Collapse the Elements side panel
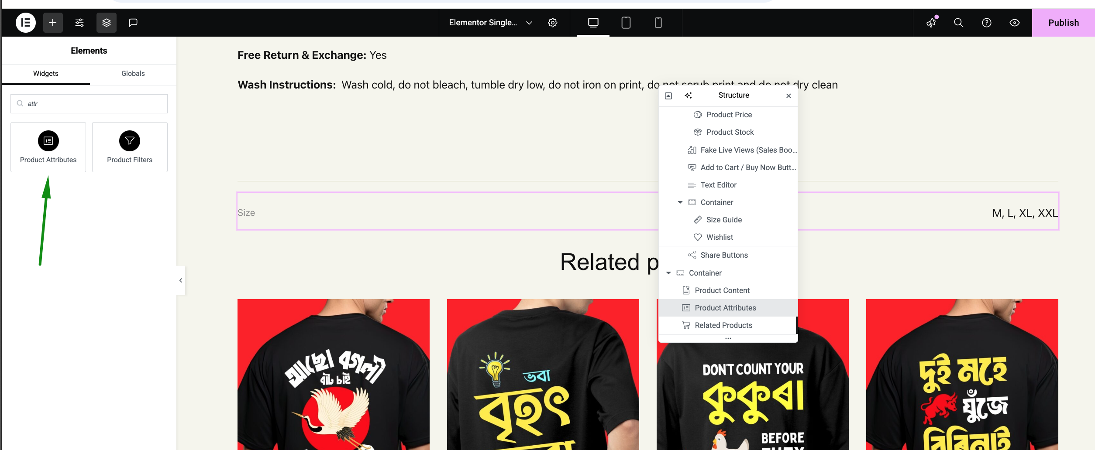This screenshot has width=1095, height=450. click(181, 280)
